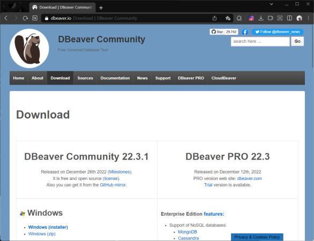Go back using the browser back arrow
Screen dimensions: 314x241
tap(6, 18)
